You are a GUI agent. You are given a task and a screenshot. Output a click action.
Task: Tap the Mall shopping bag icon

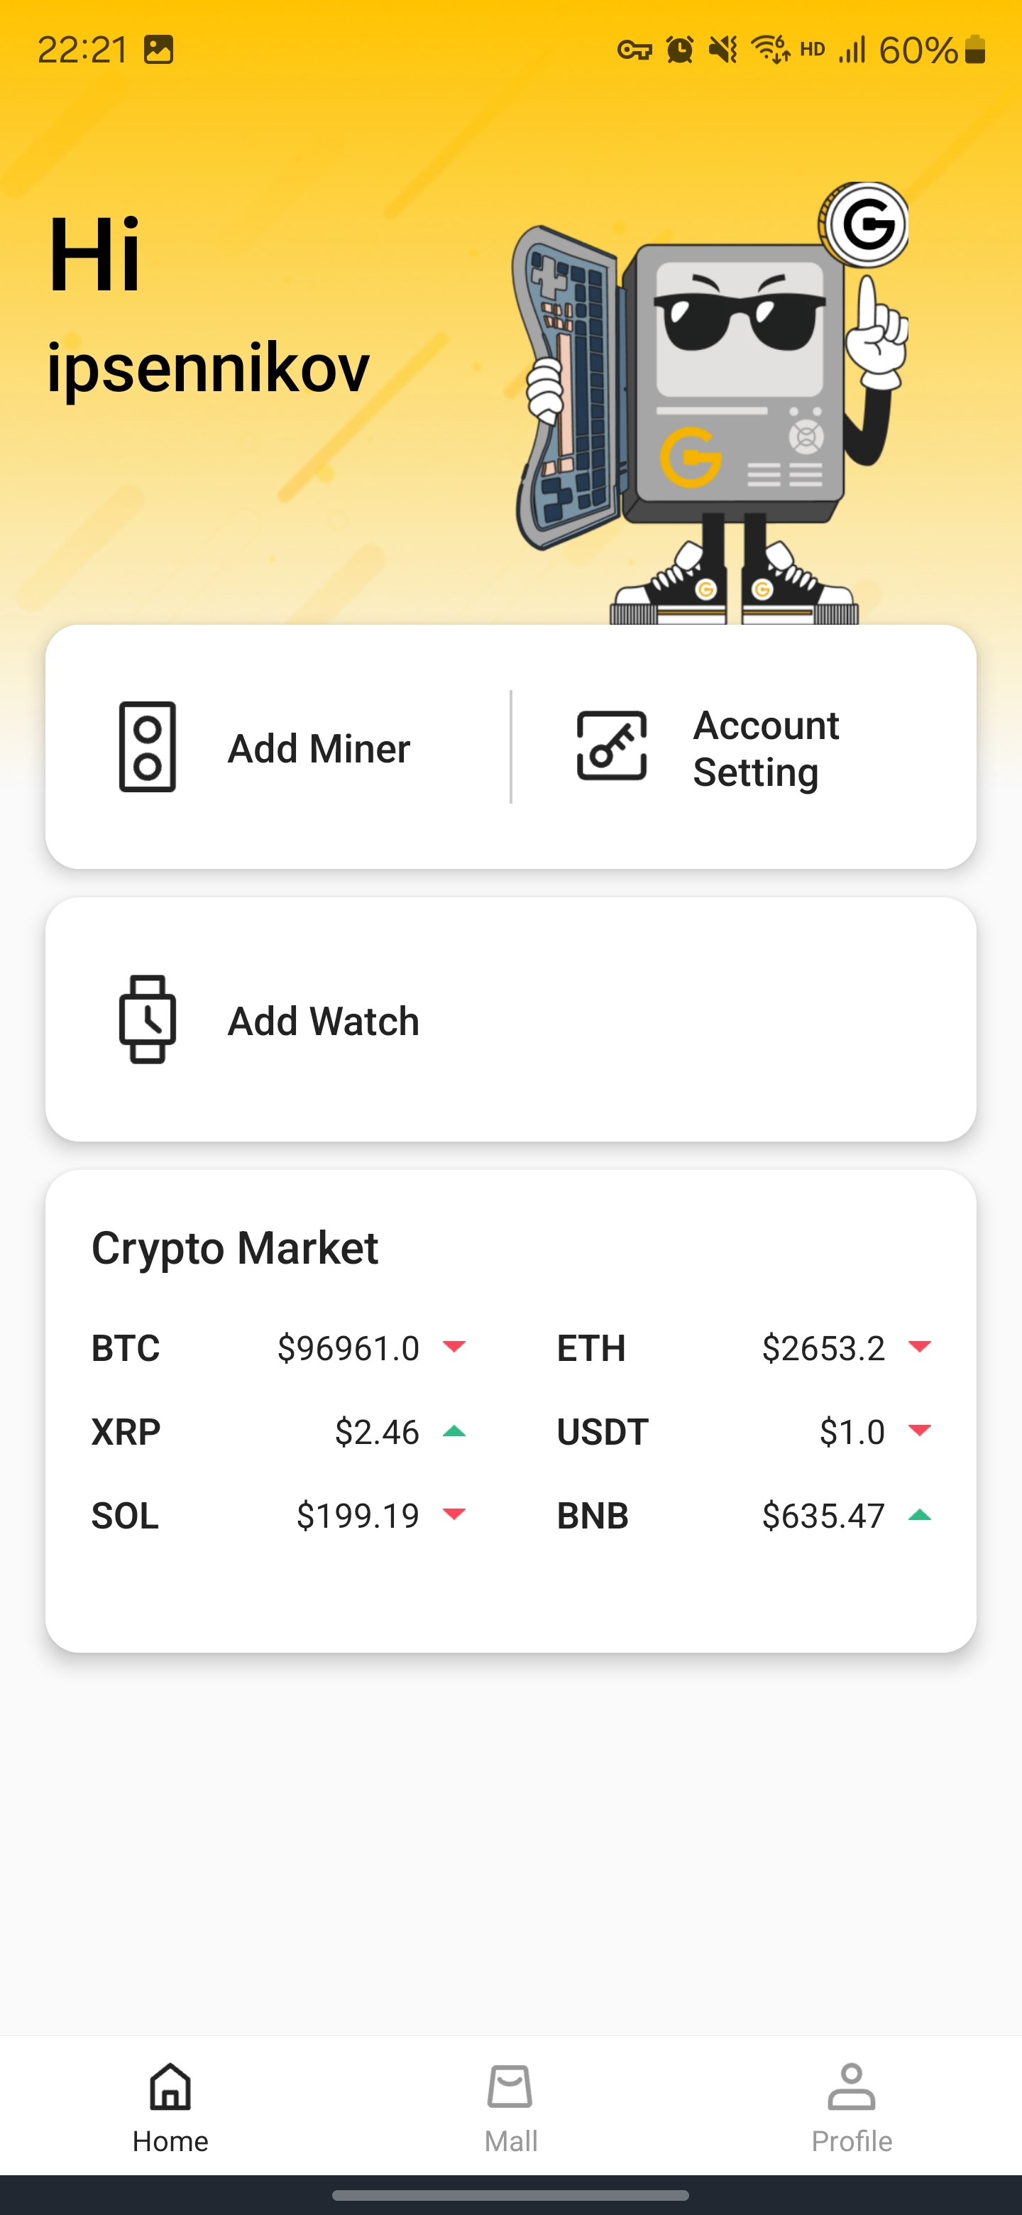point(510,2087)
